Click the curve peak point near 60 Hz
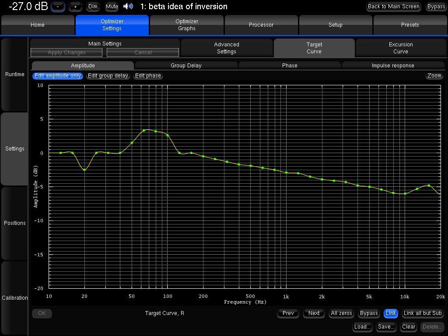The image size is (448, 336). tap(144, 130)
